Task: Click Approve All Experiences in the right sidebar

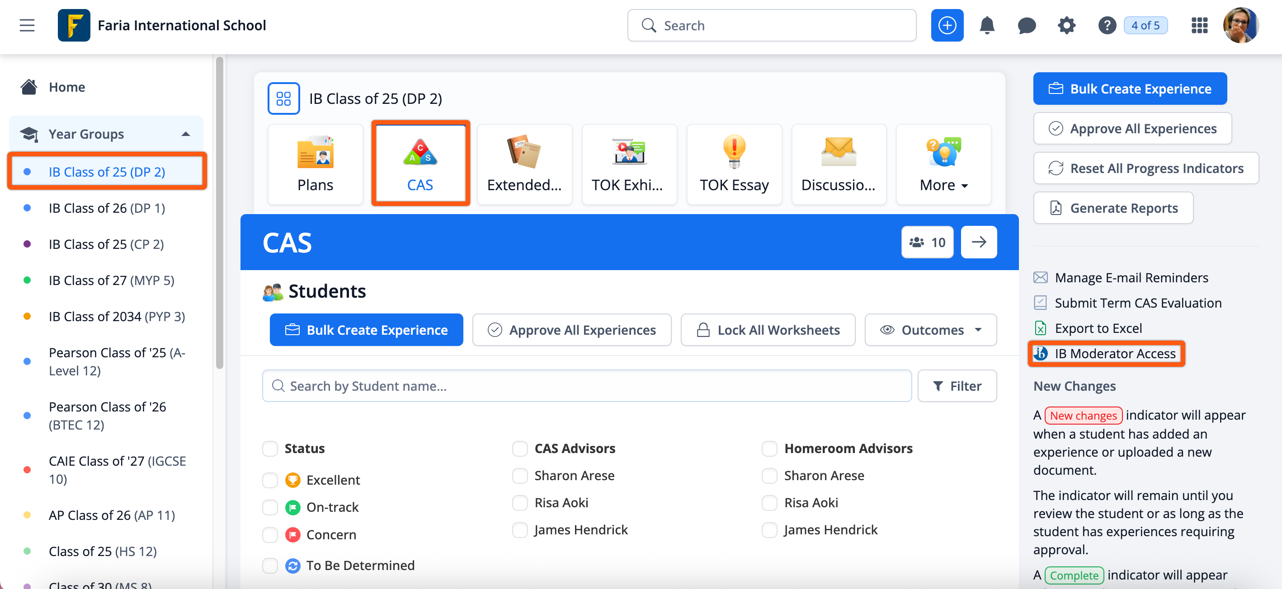Action: click(x=1132, y=128)
